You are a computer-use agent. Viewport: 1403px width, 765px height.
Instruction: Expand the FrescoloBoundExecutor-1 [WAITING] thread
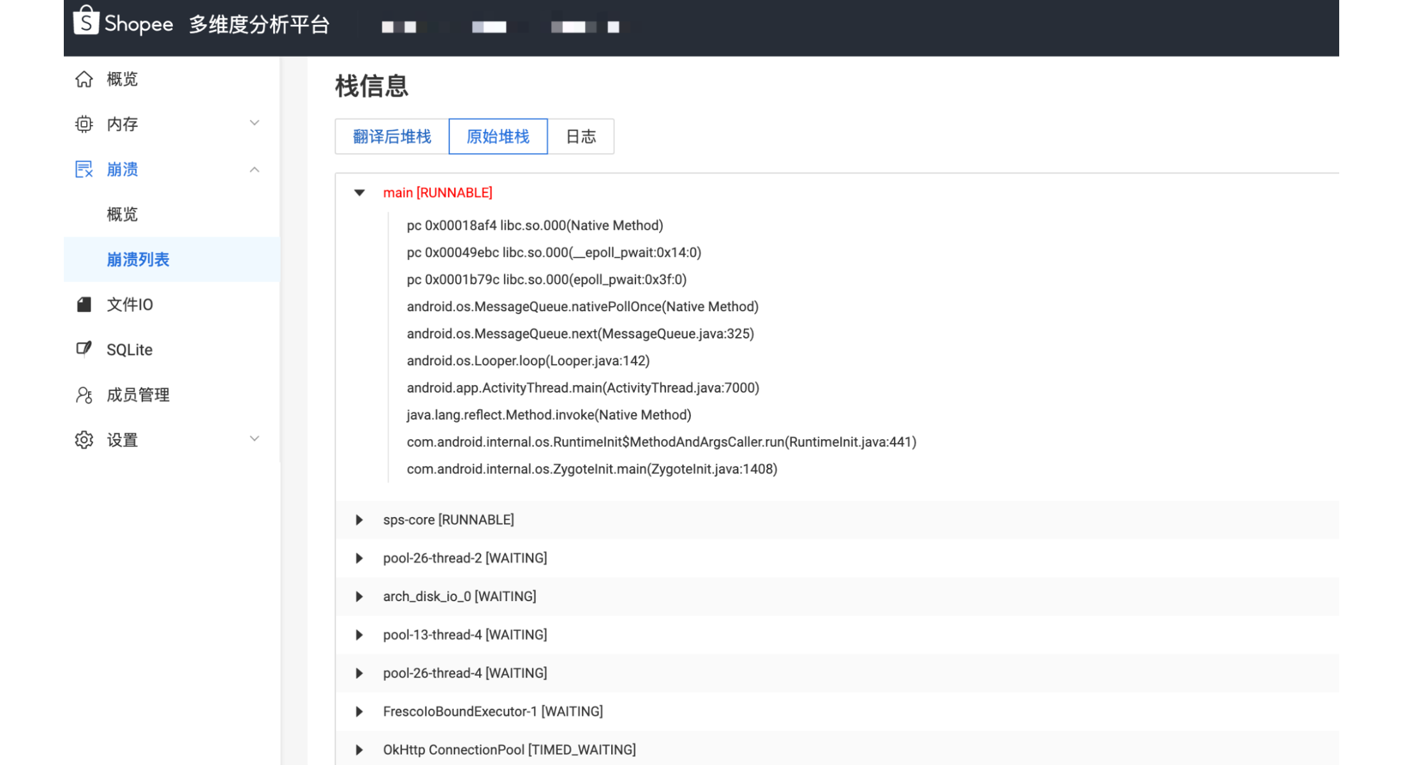tap(359, 711)
